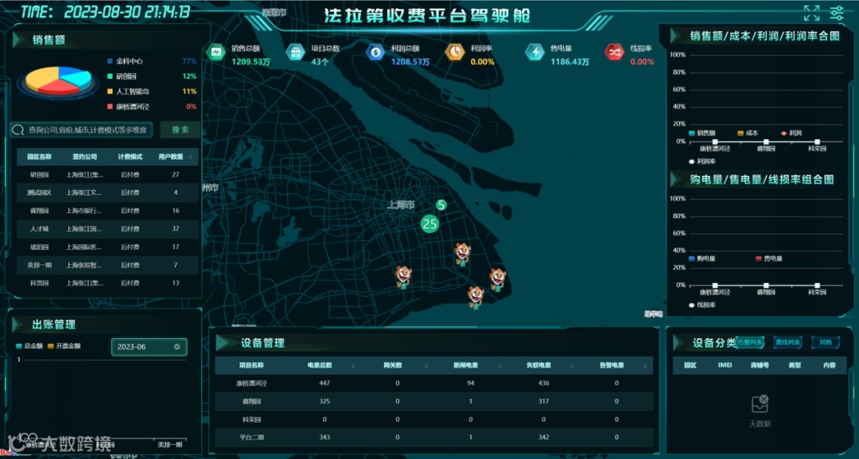Screen dimensions: 859x459
Task: Open the map cluster marker labeled 25
Action: point(430,224)
